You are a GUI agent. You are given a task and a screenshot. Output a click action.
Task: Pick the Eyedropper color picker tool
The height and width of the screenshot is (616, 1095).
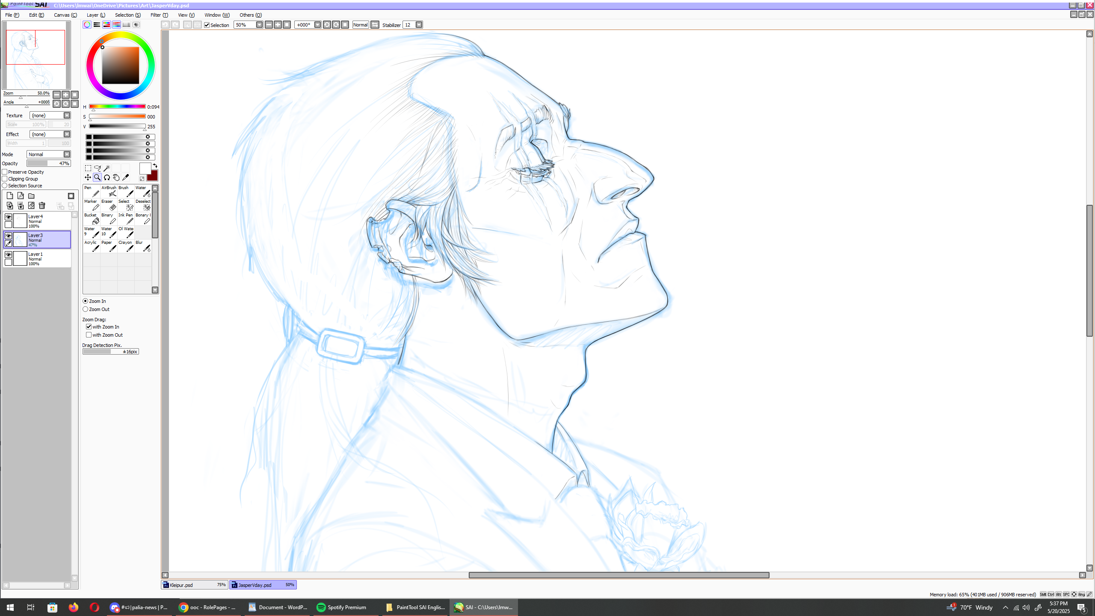click(126, 178)
